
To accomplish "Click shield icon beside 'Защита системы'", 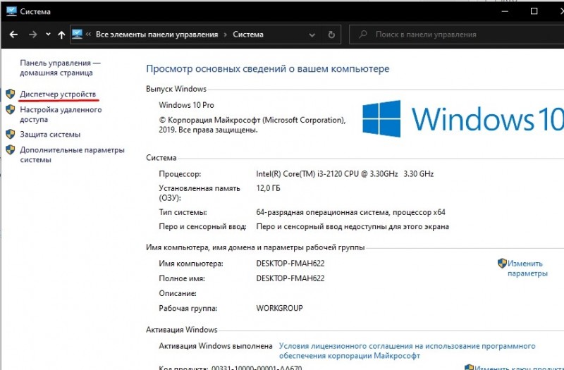I will coord(11,135).
